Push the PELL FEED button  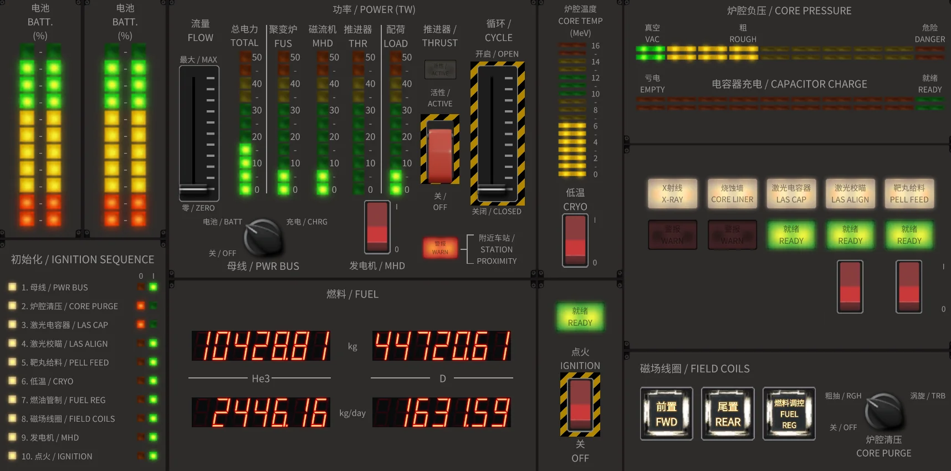click(909, 193)
